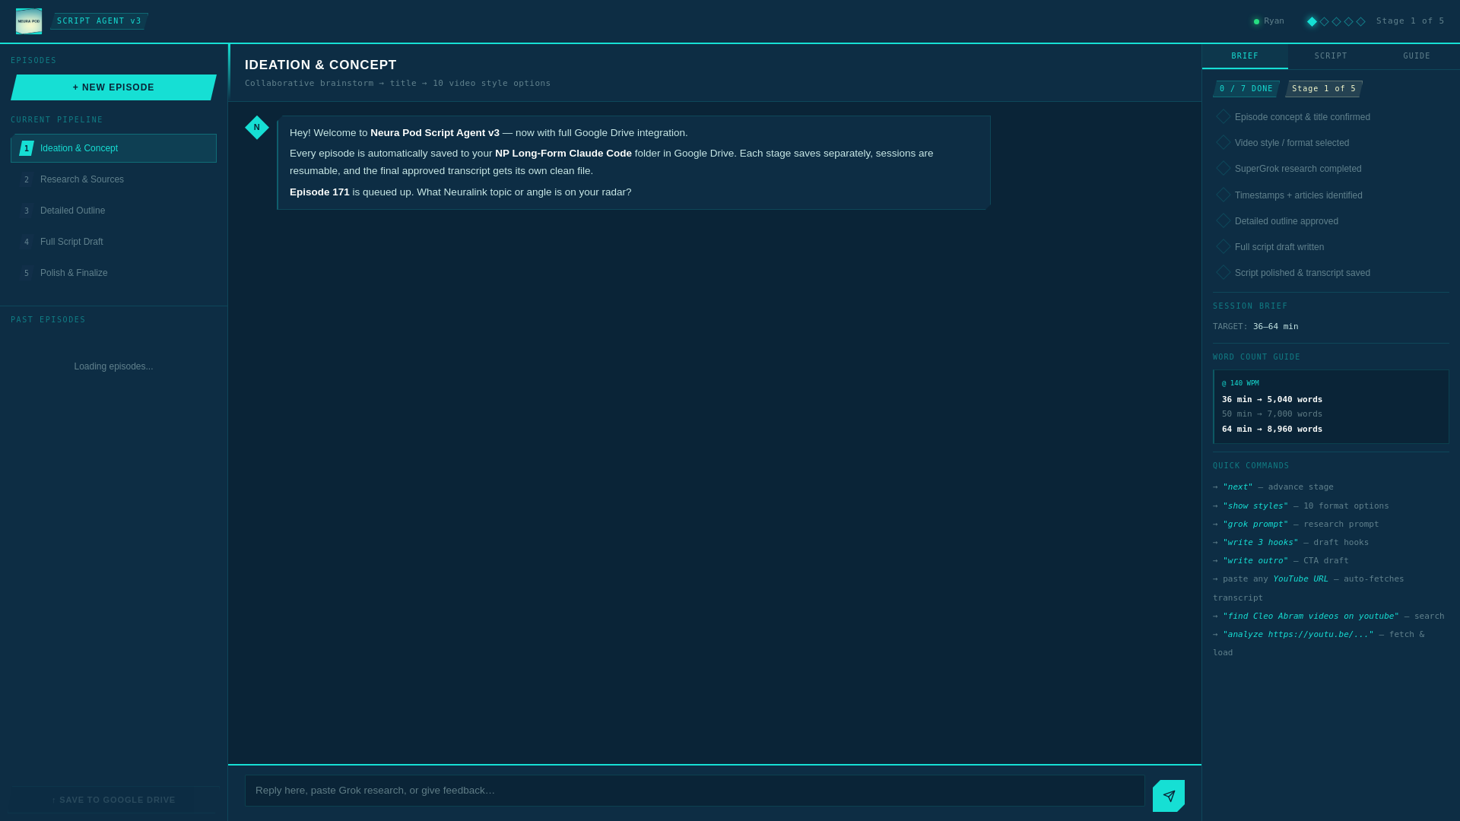This screenshot has height=821, width=1460.
Task: Click the "show styles" quick command
Action: pos(1255,506)
